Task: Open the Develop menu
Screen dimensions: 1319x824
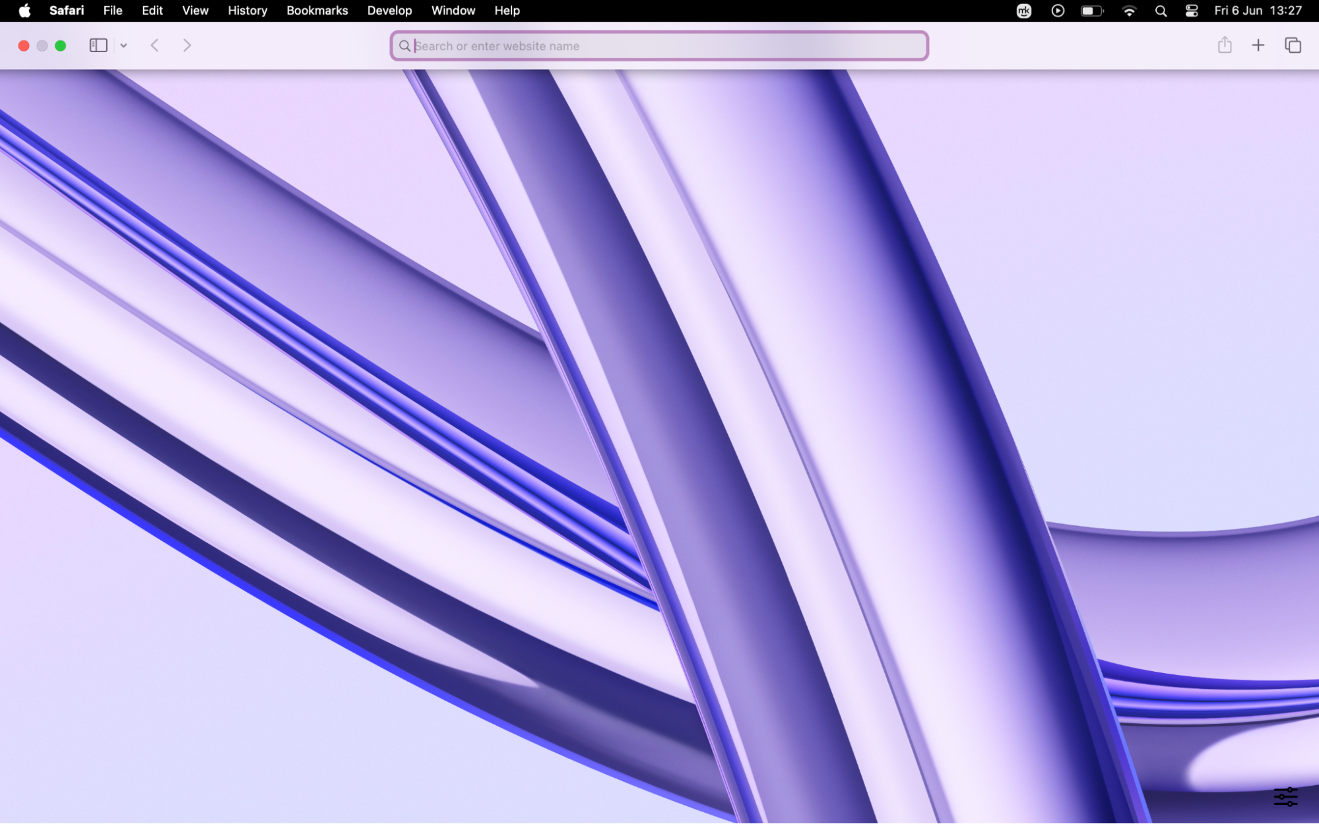Action: click(x=389, y=11)
